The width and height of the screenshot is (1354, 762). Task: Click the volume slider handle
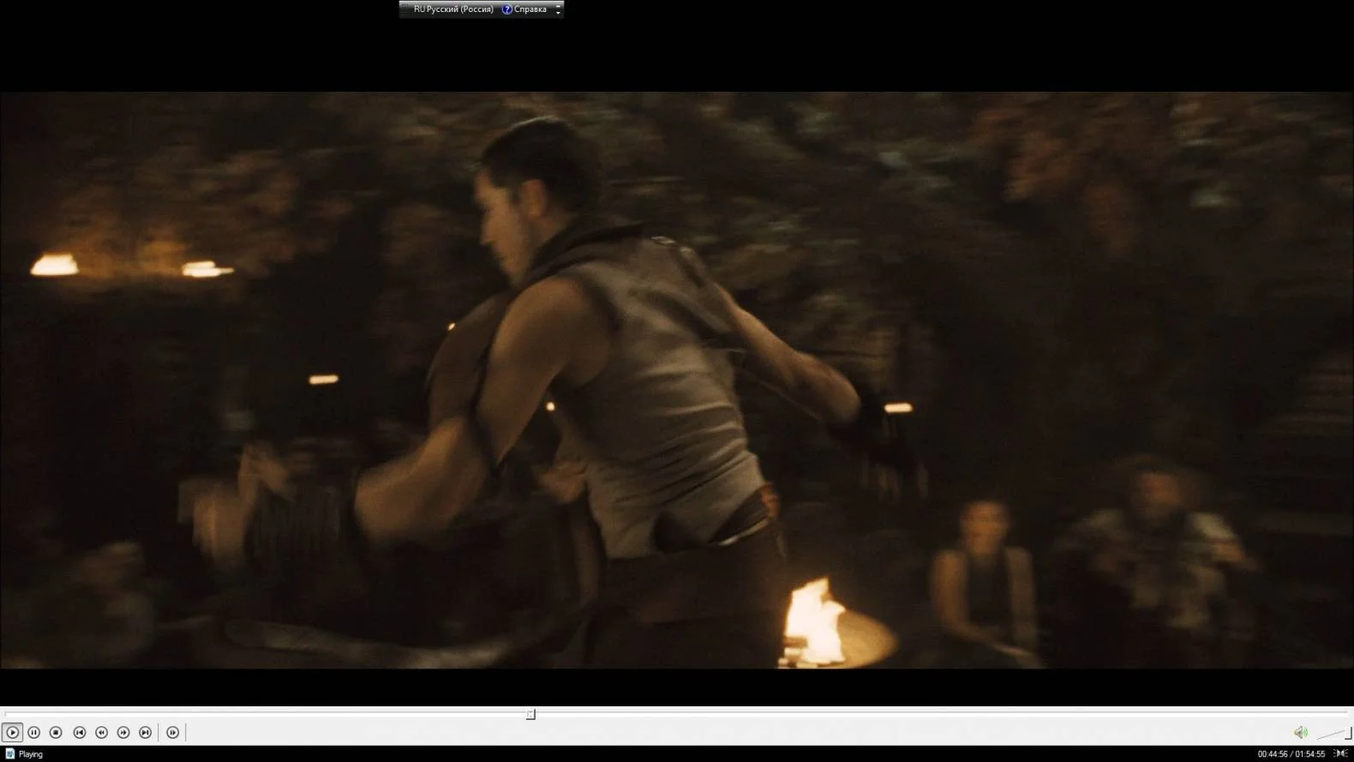[1348, 733]
